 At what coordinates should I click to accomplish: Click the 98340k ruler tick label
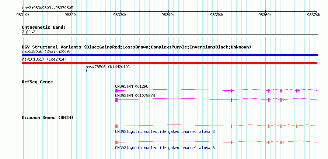tap(168, 15)
